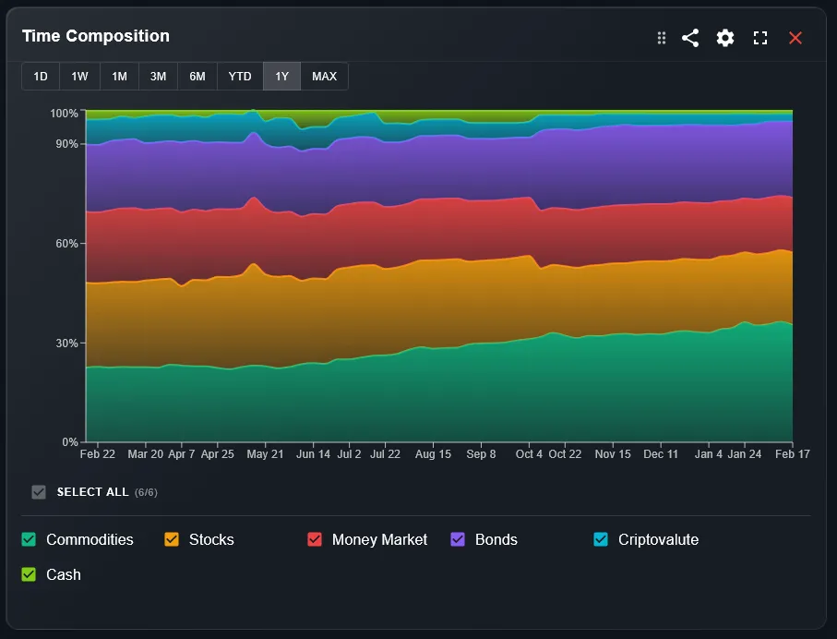Uncheck the Criptovalute legend item
The image size is (837, 639).
[x=601, y=539]
